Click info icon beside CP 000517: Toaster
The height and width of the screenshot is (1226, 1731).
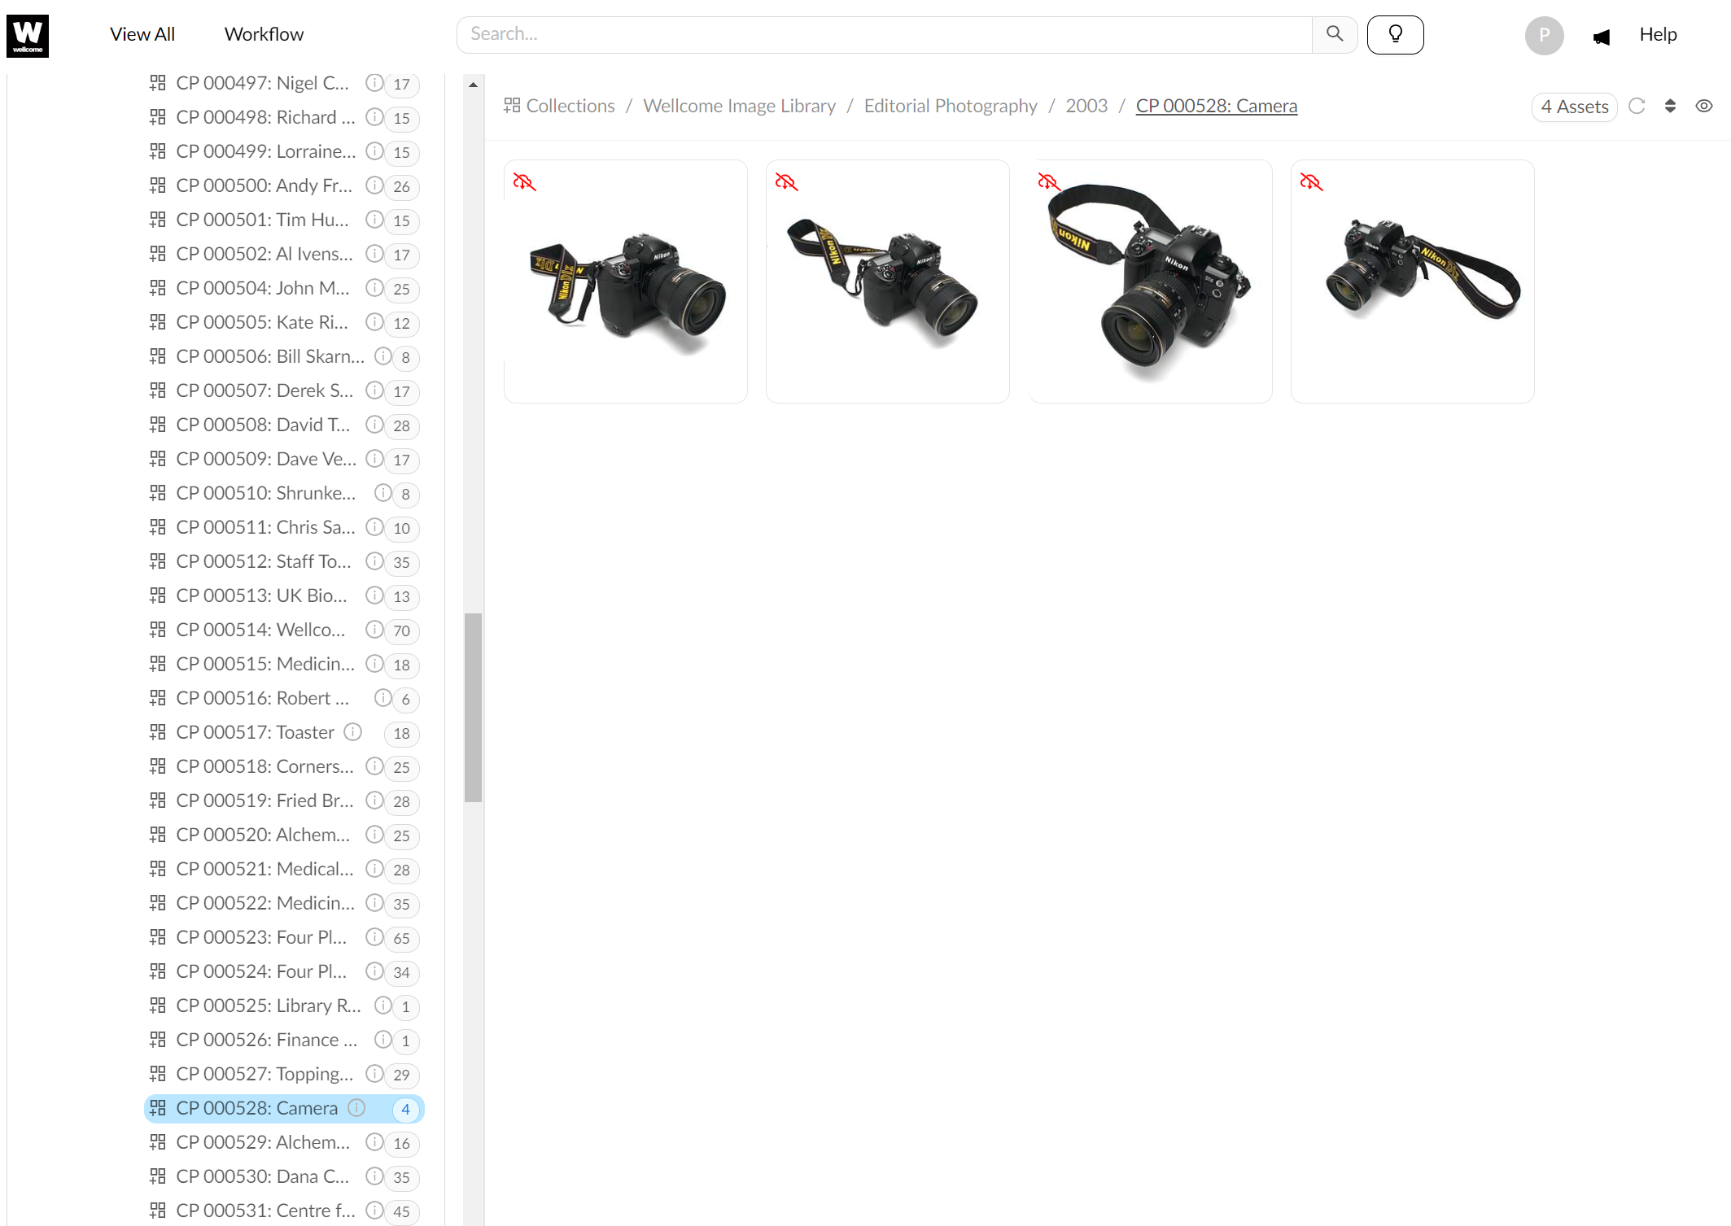coord(352,732)
